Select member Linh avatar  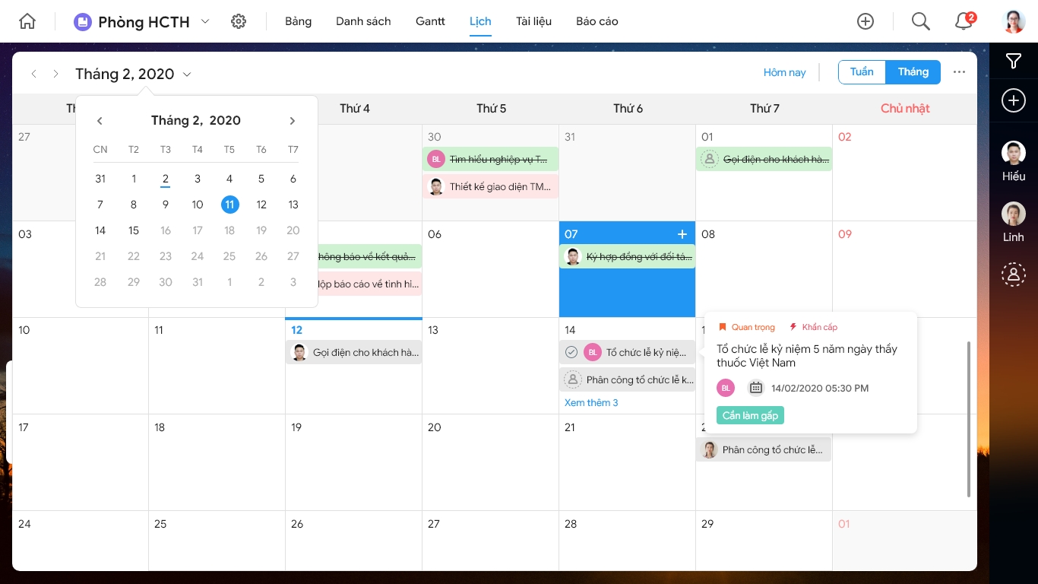(x=1014, y=214)
